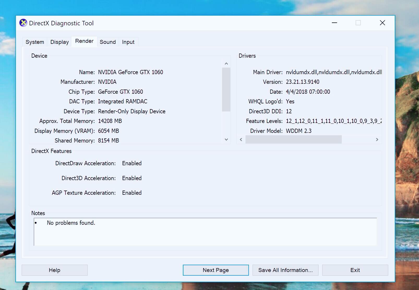Viewport: 419px width, 290px height.
Task: Click the grayed-out maximize window button
Action: (358, 23)
